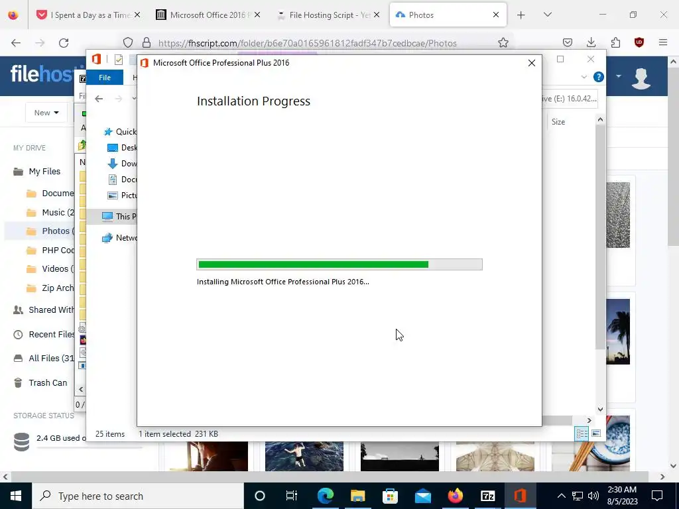
Task: Click the tracking protection shield icon
Action: 128,43
